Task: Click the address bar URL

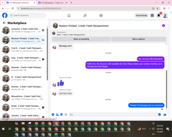Action: [41, 9]
